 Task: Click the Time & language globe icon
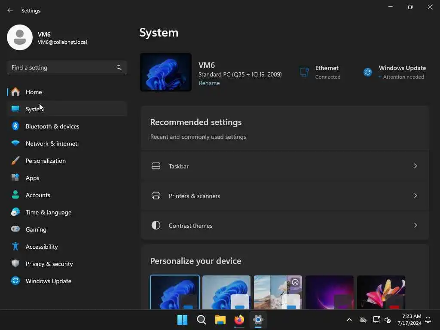point(15,212)
